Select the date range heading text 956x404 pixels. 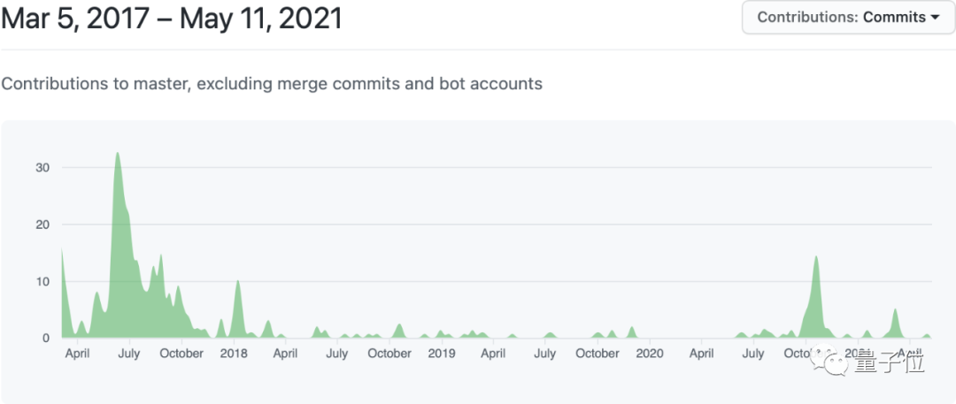[x=171, y=19]
